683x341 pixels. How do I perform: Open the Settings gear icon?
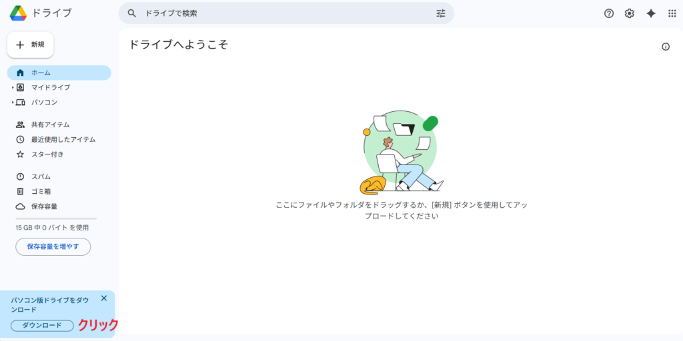[x=629, y=13]
